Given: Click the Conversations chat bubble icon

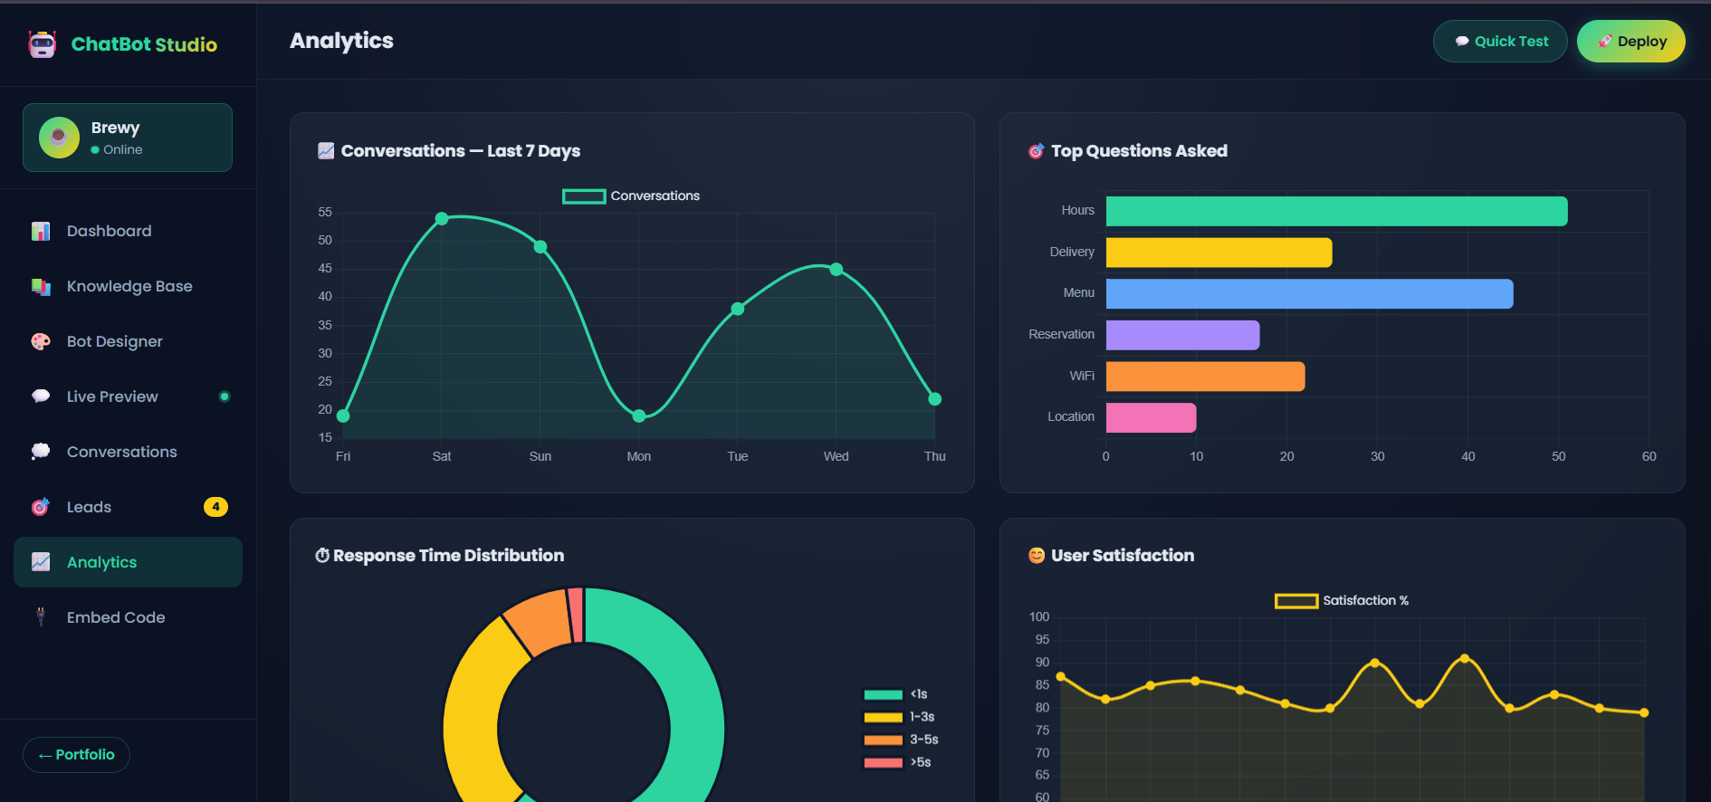Looking at the screenshot, I should [x=41, y=452].
